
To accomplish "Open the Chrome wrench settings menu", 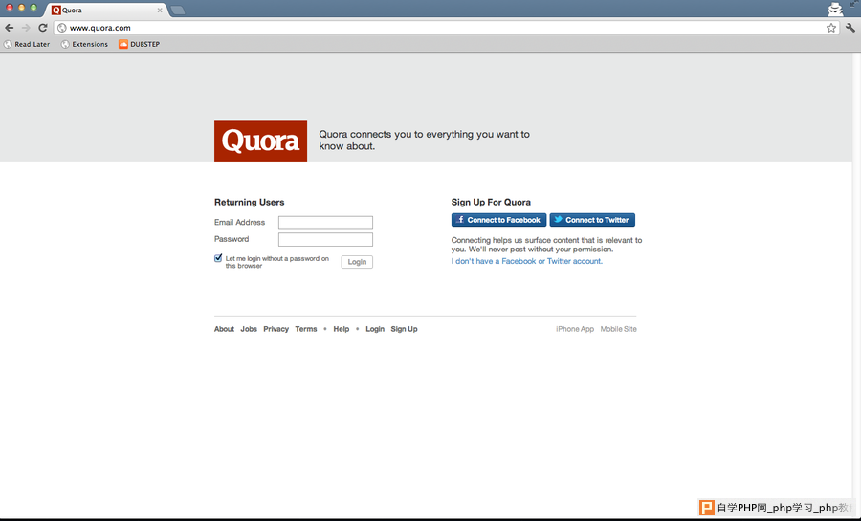I will click(x=850, y=28).
